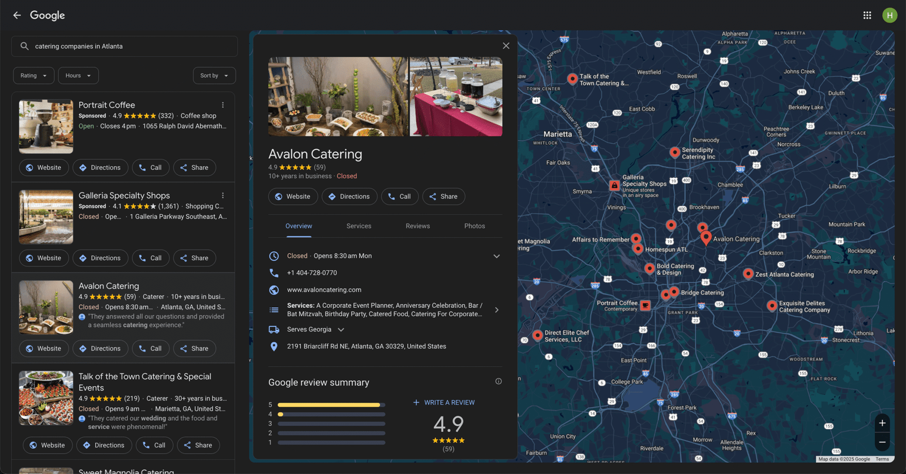The height and width of the screenshot is (474, 906).
Task: Open Talk of the Town Catering listing title
Action: (145, 382)
